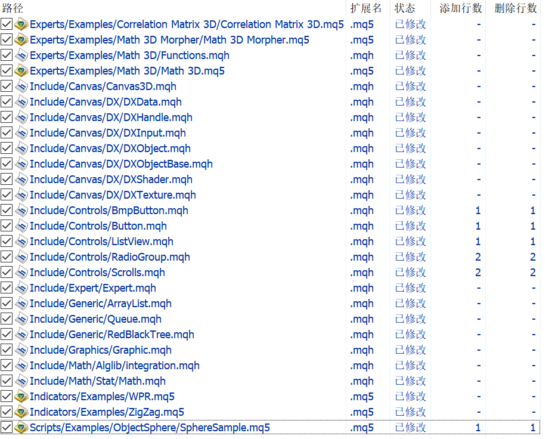Uncheck the Correlation Matrix 3D.mq5 checkbox
555x439 pixels.
(7, 24)
